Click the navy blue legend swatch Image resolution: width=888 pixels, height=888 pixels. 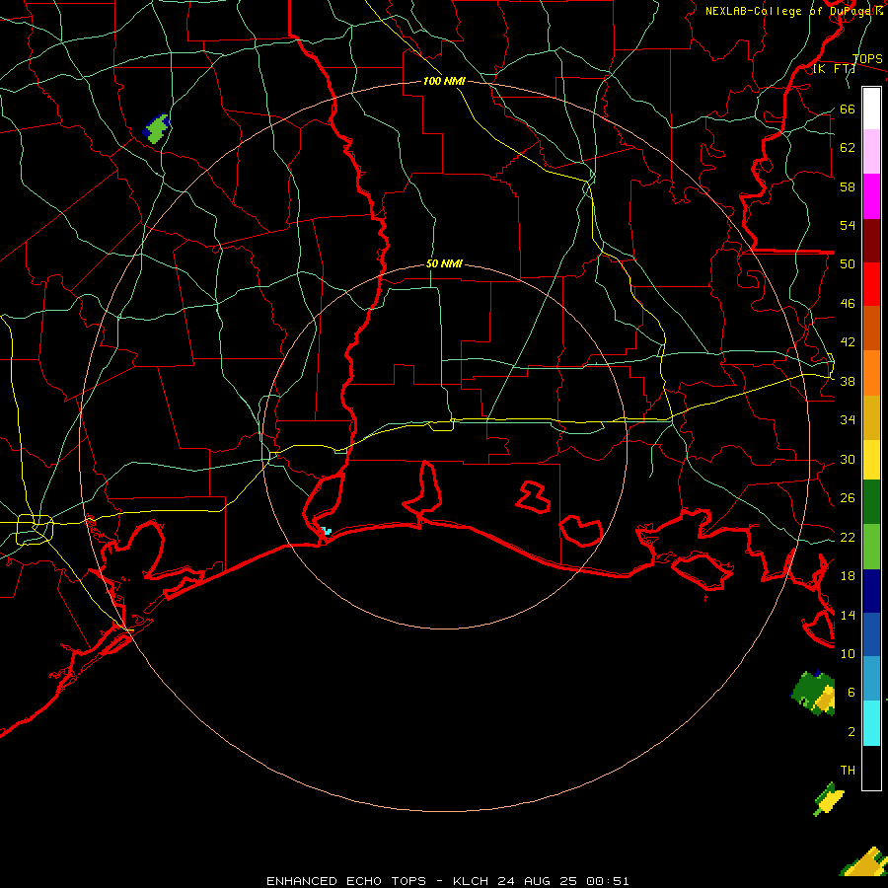tap(871, 591)
